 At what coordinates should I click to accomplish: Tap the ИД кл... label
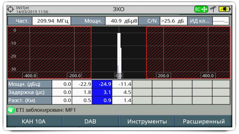point(200,21)
